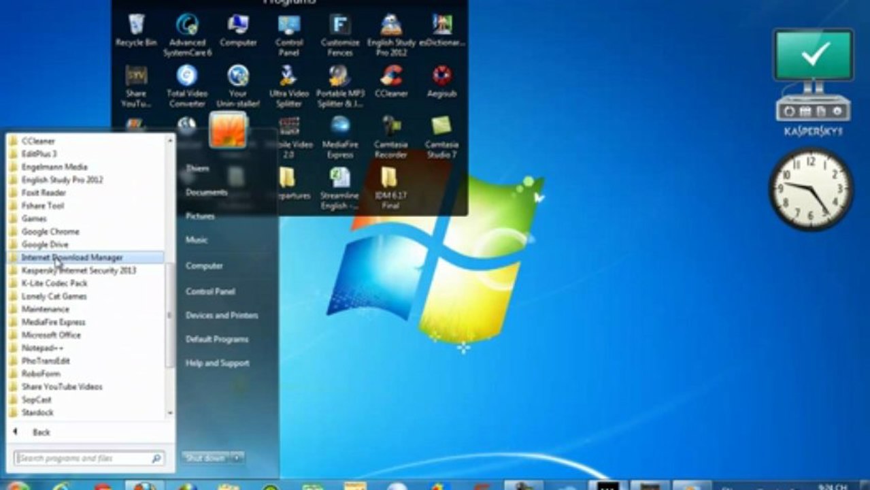Click the Kaspersky protection status gadget
Screen dimensions: 870x490
point(813,82)
